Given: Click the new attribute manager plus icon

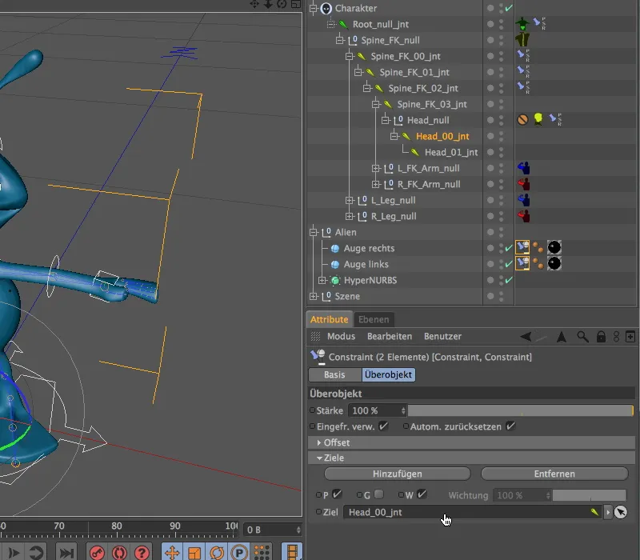Looking at the screenshot, I should click(630, 337).
